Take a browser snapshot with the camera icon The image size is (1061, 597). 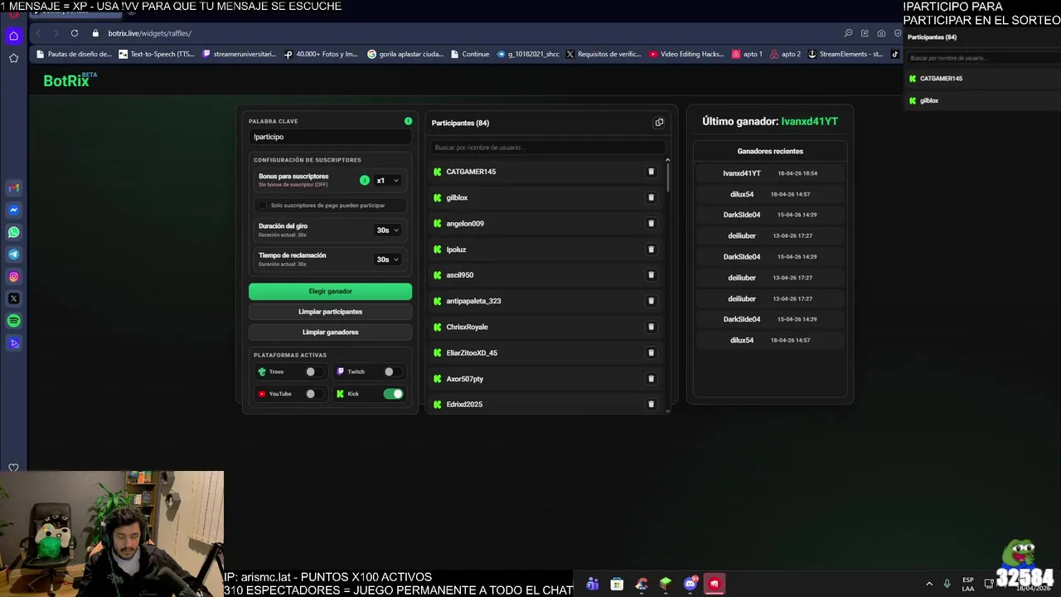pyautogui.click(x=881, y=33)
